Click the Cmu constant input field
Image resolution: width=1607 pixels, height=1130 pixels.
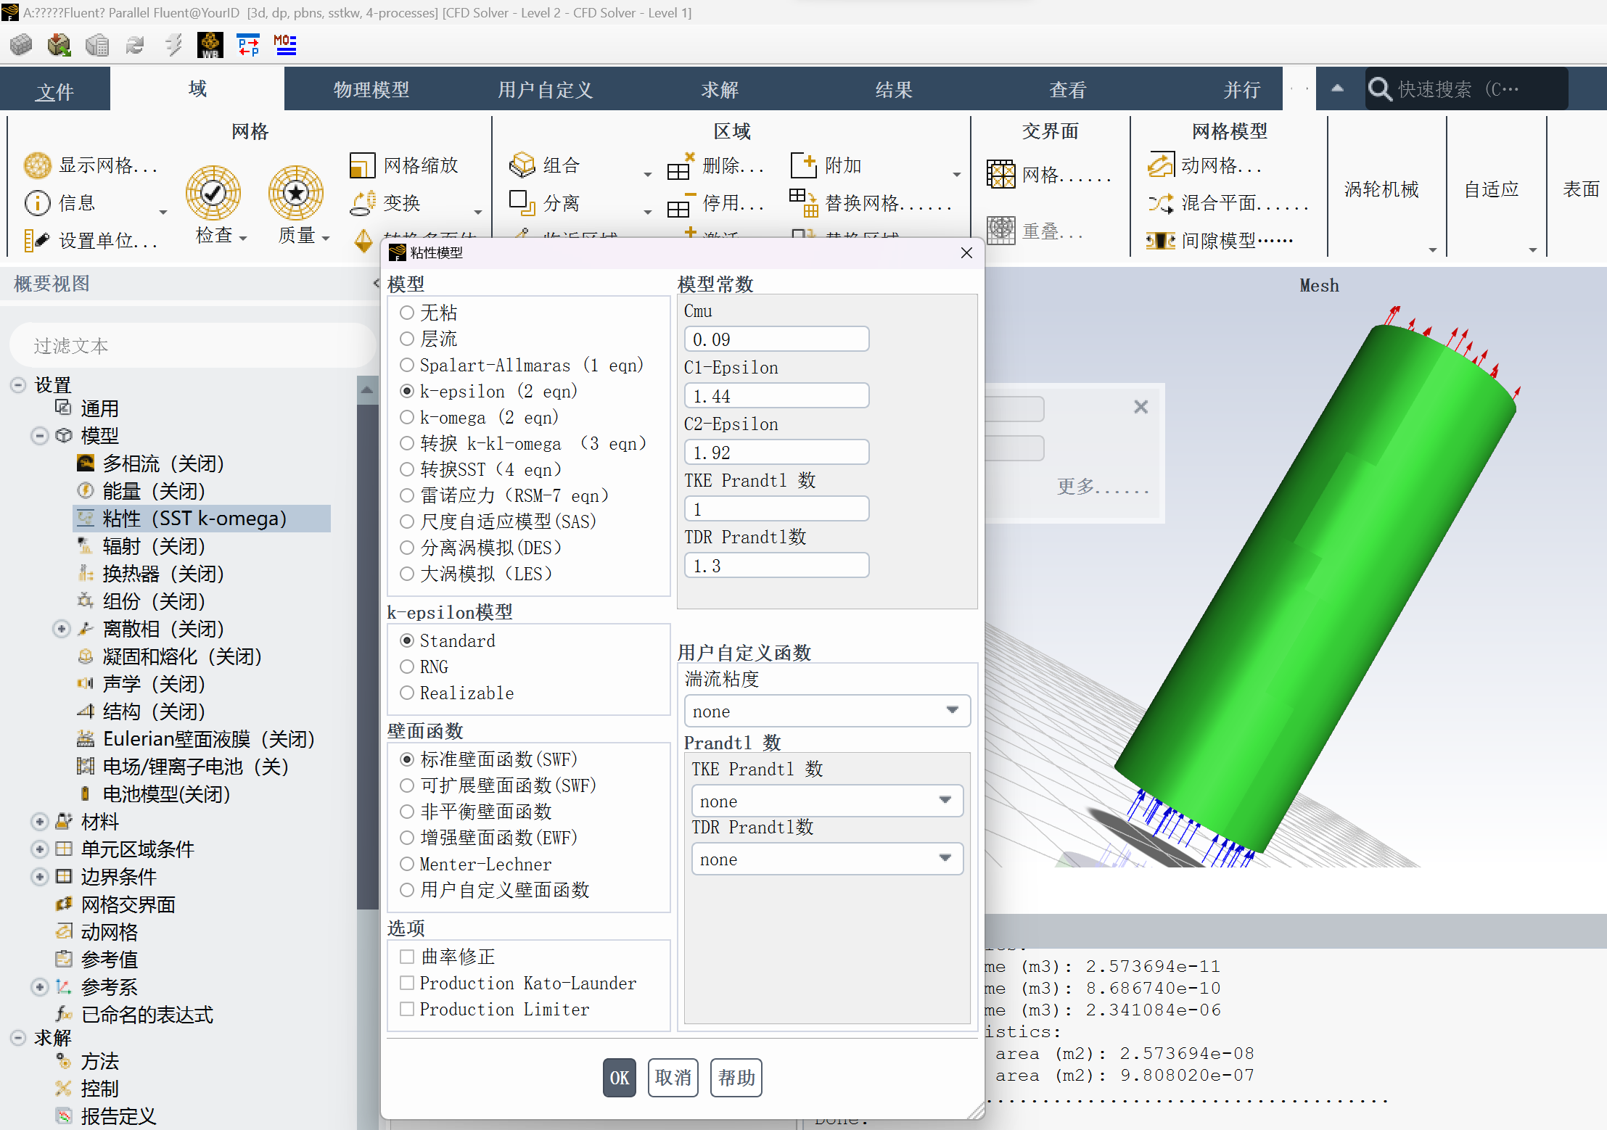pyautogui.click(x=776, y=339)
